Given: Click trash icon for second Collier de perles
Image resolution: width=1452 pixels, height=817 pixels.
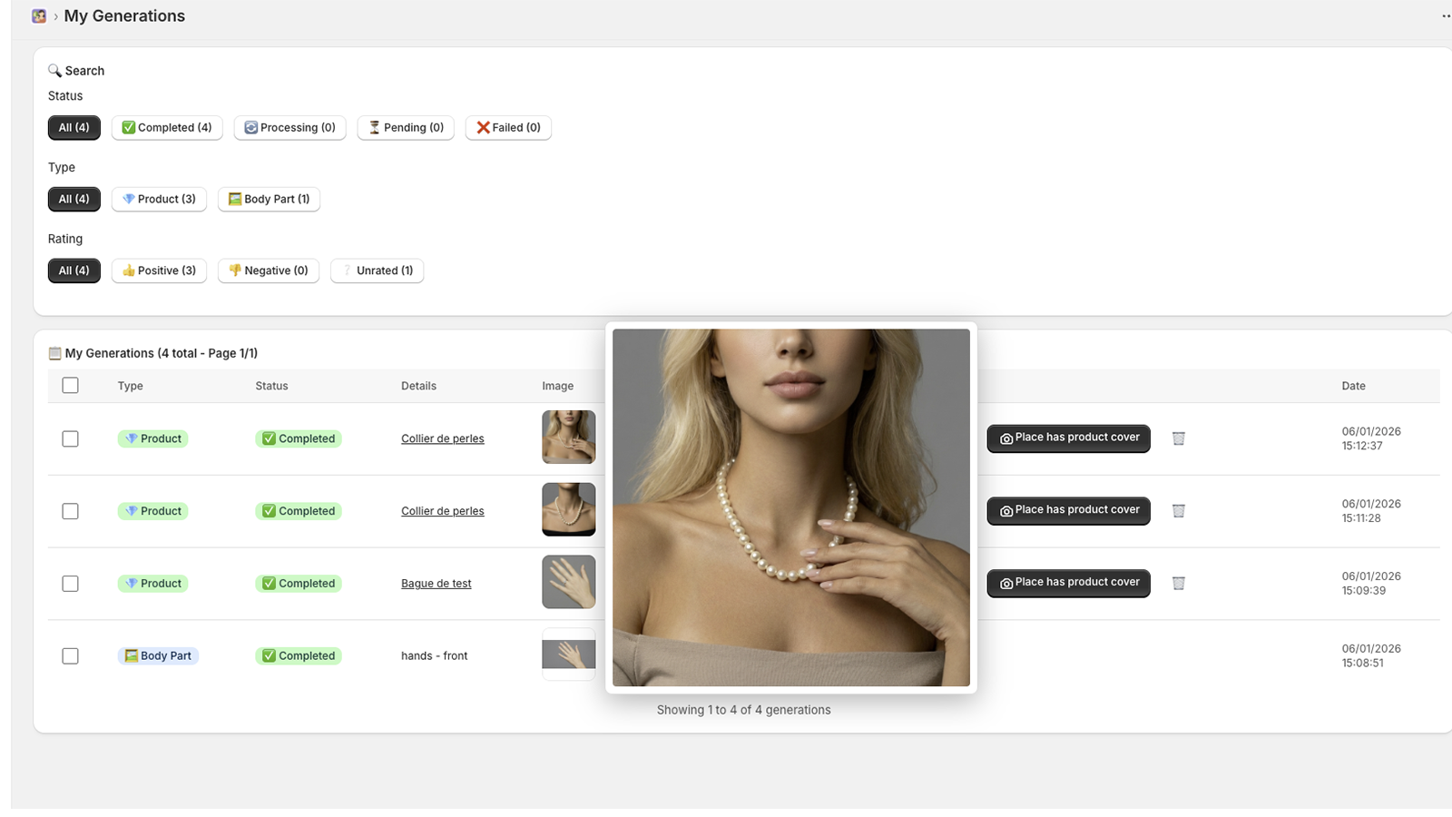Looking at the screenshot, I should tap(1178, 511).
